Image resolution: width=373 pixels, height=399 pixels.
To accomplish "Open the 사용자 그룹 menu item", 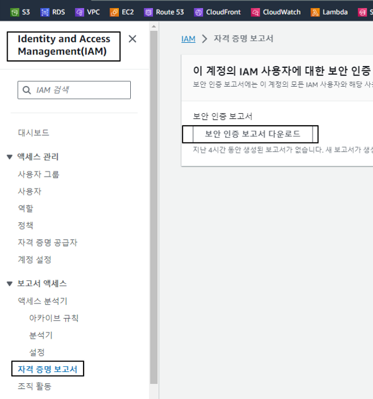I will click(38, 175).
